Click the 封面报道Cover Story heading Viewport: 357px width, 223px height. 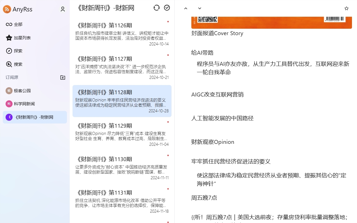(x=217, y=33)
